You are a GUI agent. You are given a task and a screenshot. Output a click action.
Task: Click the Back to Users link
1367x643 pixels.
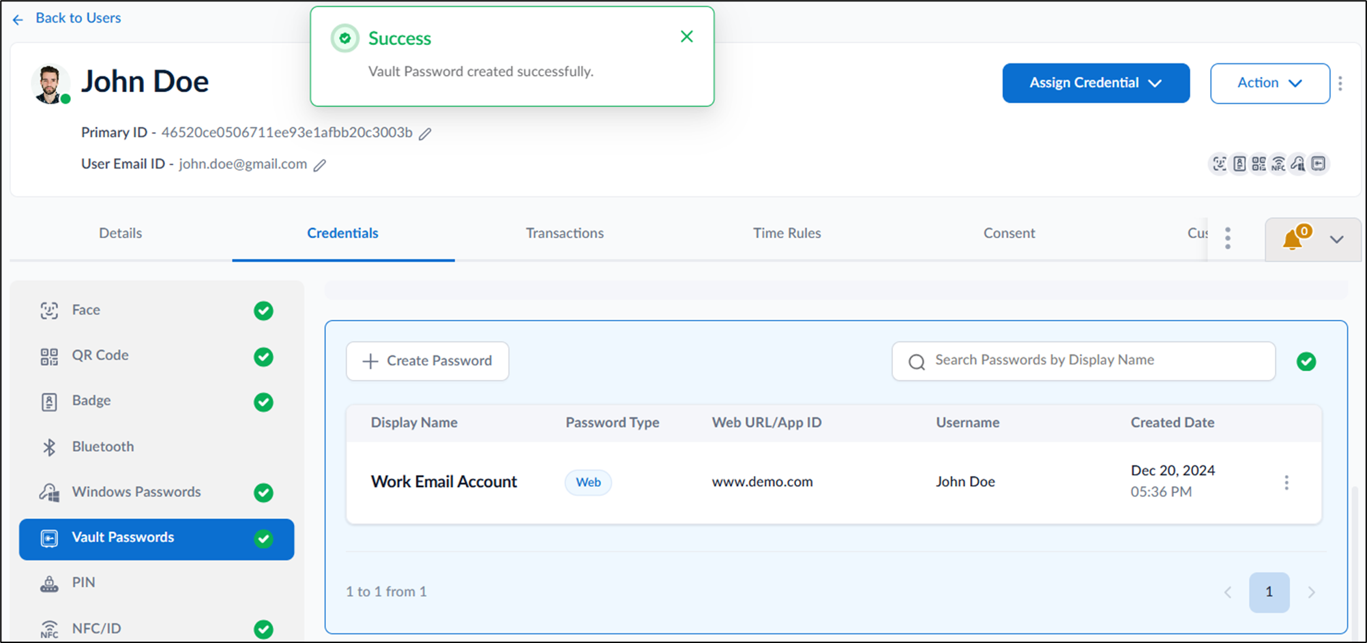[x=78, y=18]
